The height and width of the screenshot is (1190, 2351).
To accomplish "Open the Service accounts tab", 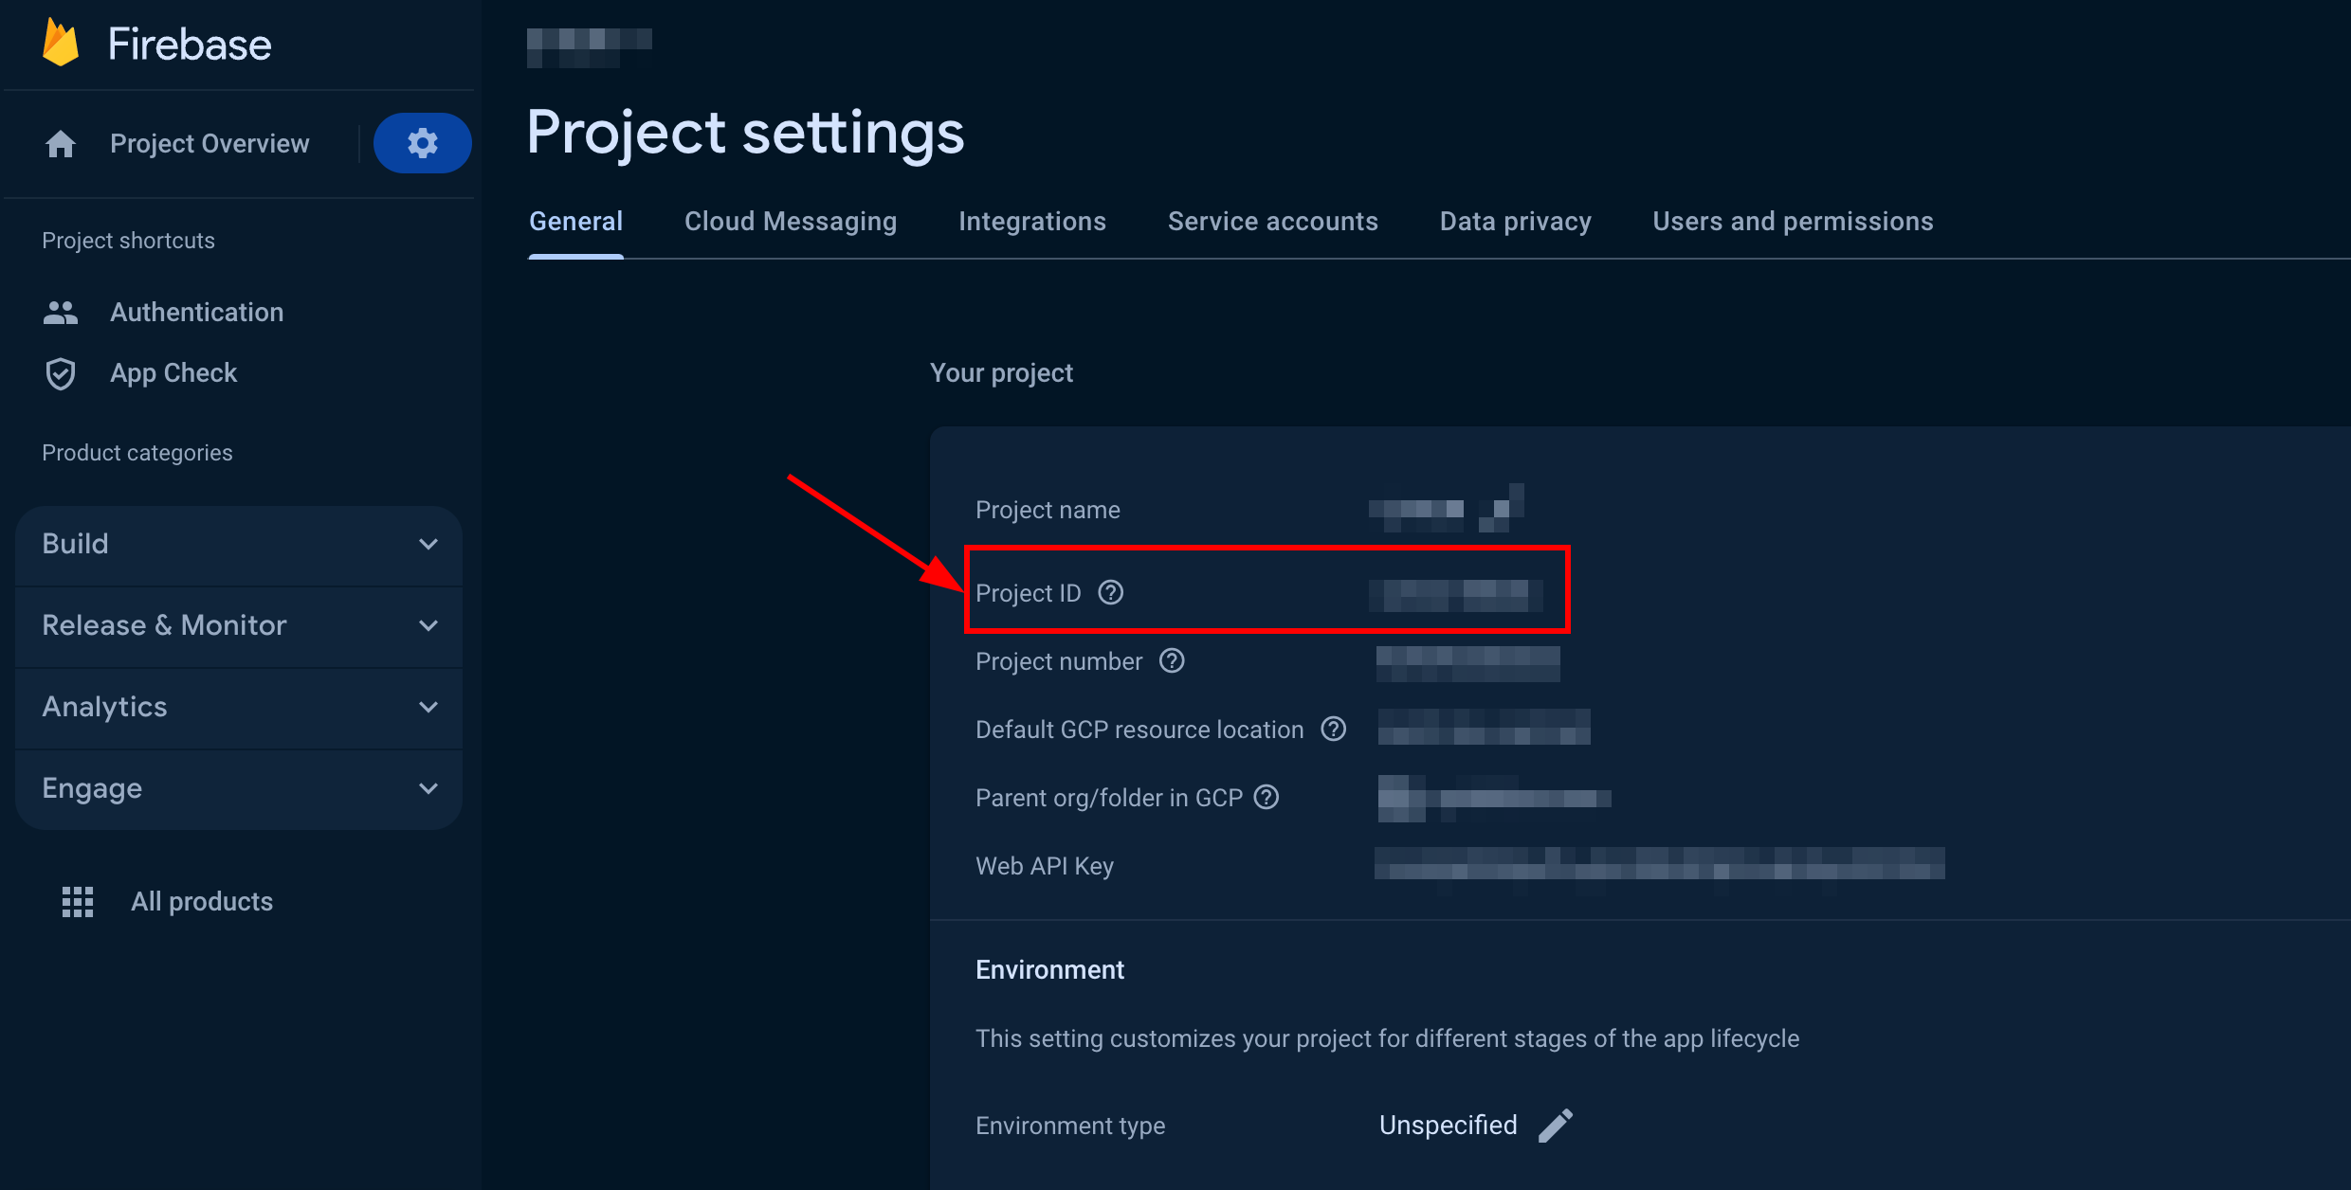I will pos(1272,221).
